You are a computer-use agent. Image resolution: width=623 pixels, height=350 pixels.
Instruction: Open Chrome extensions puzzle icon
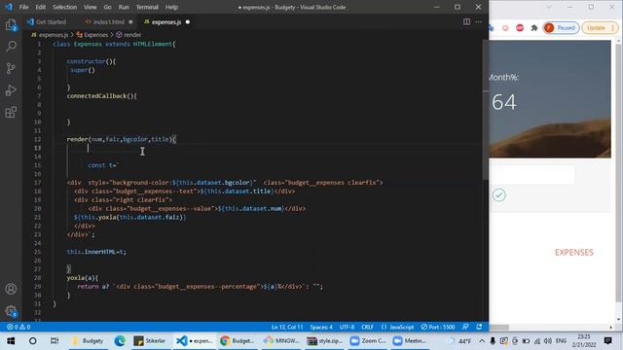click(534, 28)
